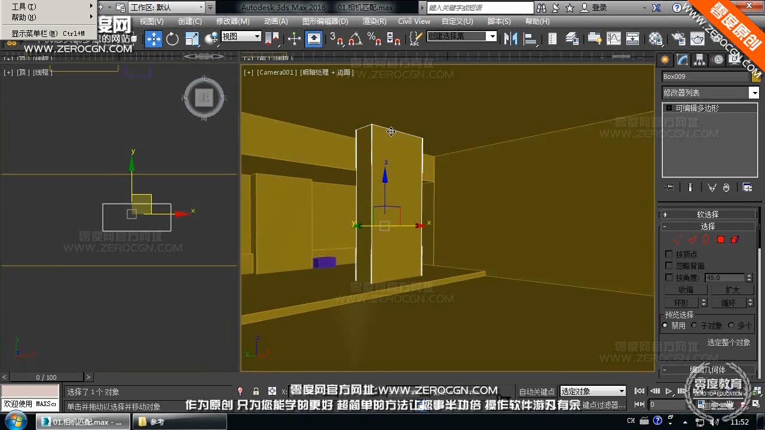The width and height of the screenshot is (765, 430).
Task: Toggle Show End Result icon
Action: tap(690, 188)
